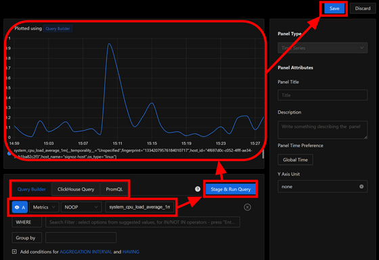Open the PromQL tab

pyautogui.click(x=114, y=189)
